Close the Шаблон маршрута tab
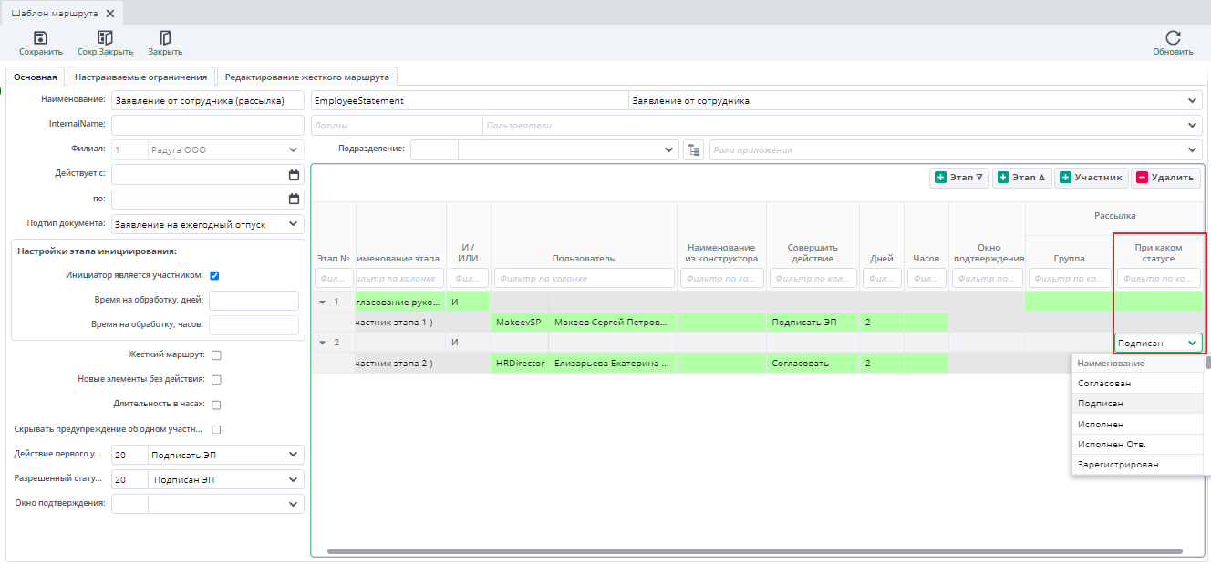This screenshot has height=564, width=1211. (110, 14)
